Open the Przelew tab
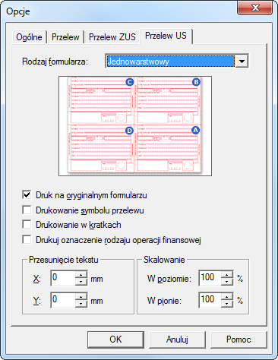The height and width of the screenshot is (360, 278). coord(65,37)
